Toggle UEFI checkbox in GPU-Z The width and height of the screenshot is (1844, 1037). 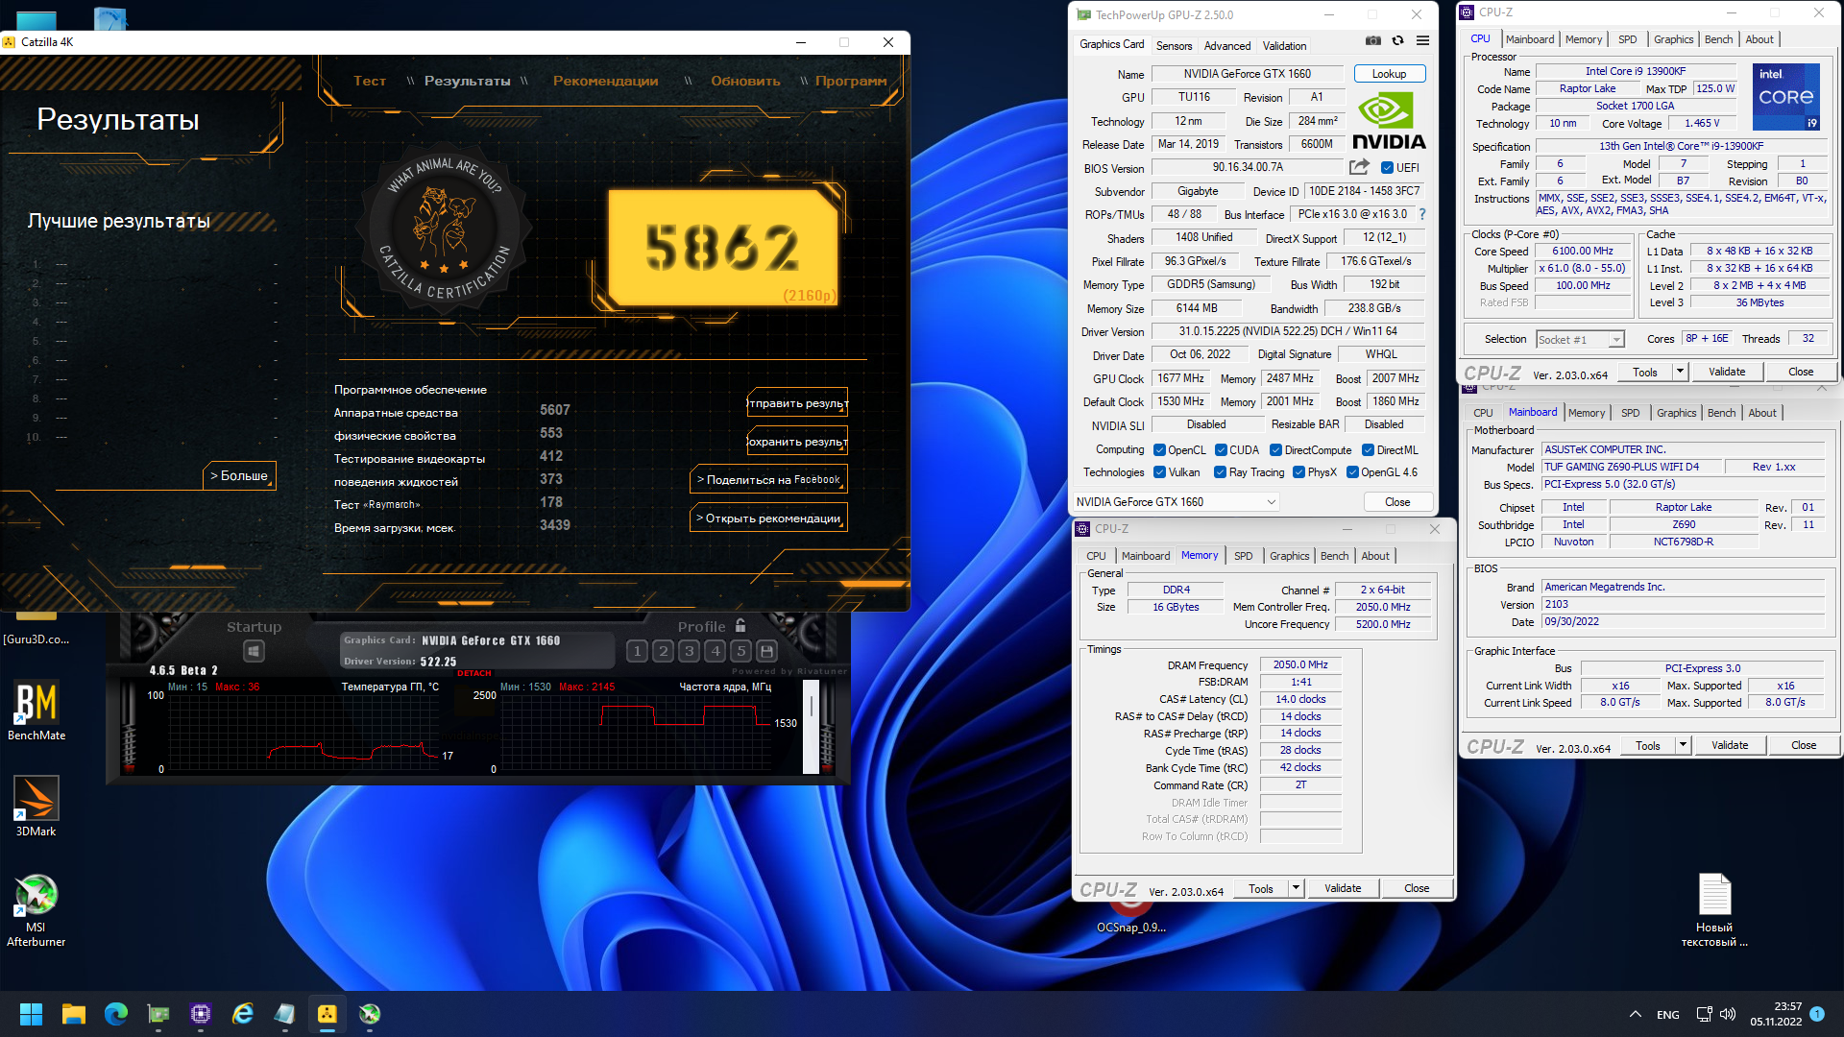[x=1387, y=167]
